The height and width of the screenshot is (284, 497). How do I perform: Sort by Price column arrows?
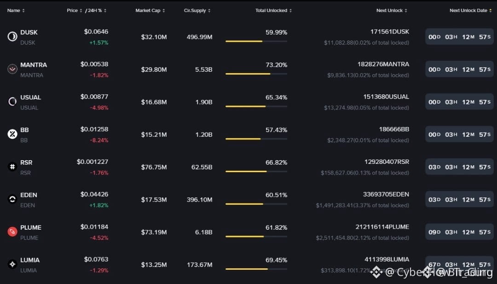click(x=75, y=11)
